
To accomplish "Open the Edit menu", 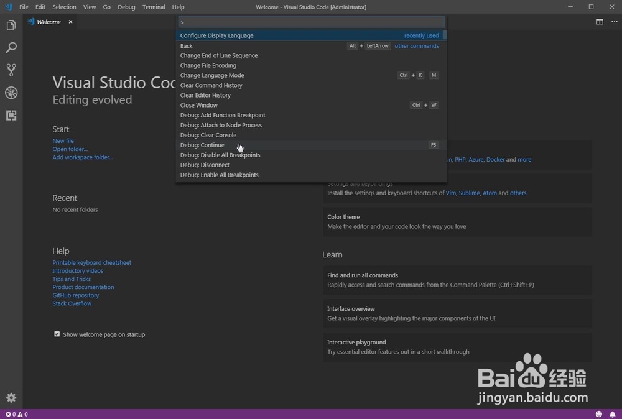I will pyautogui.click(x=40, y=7).
